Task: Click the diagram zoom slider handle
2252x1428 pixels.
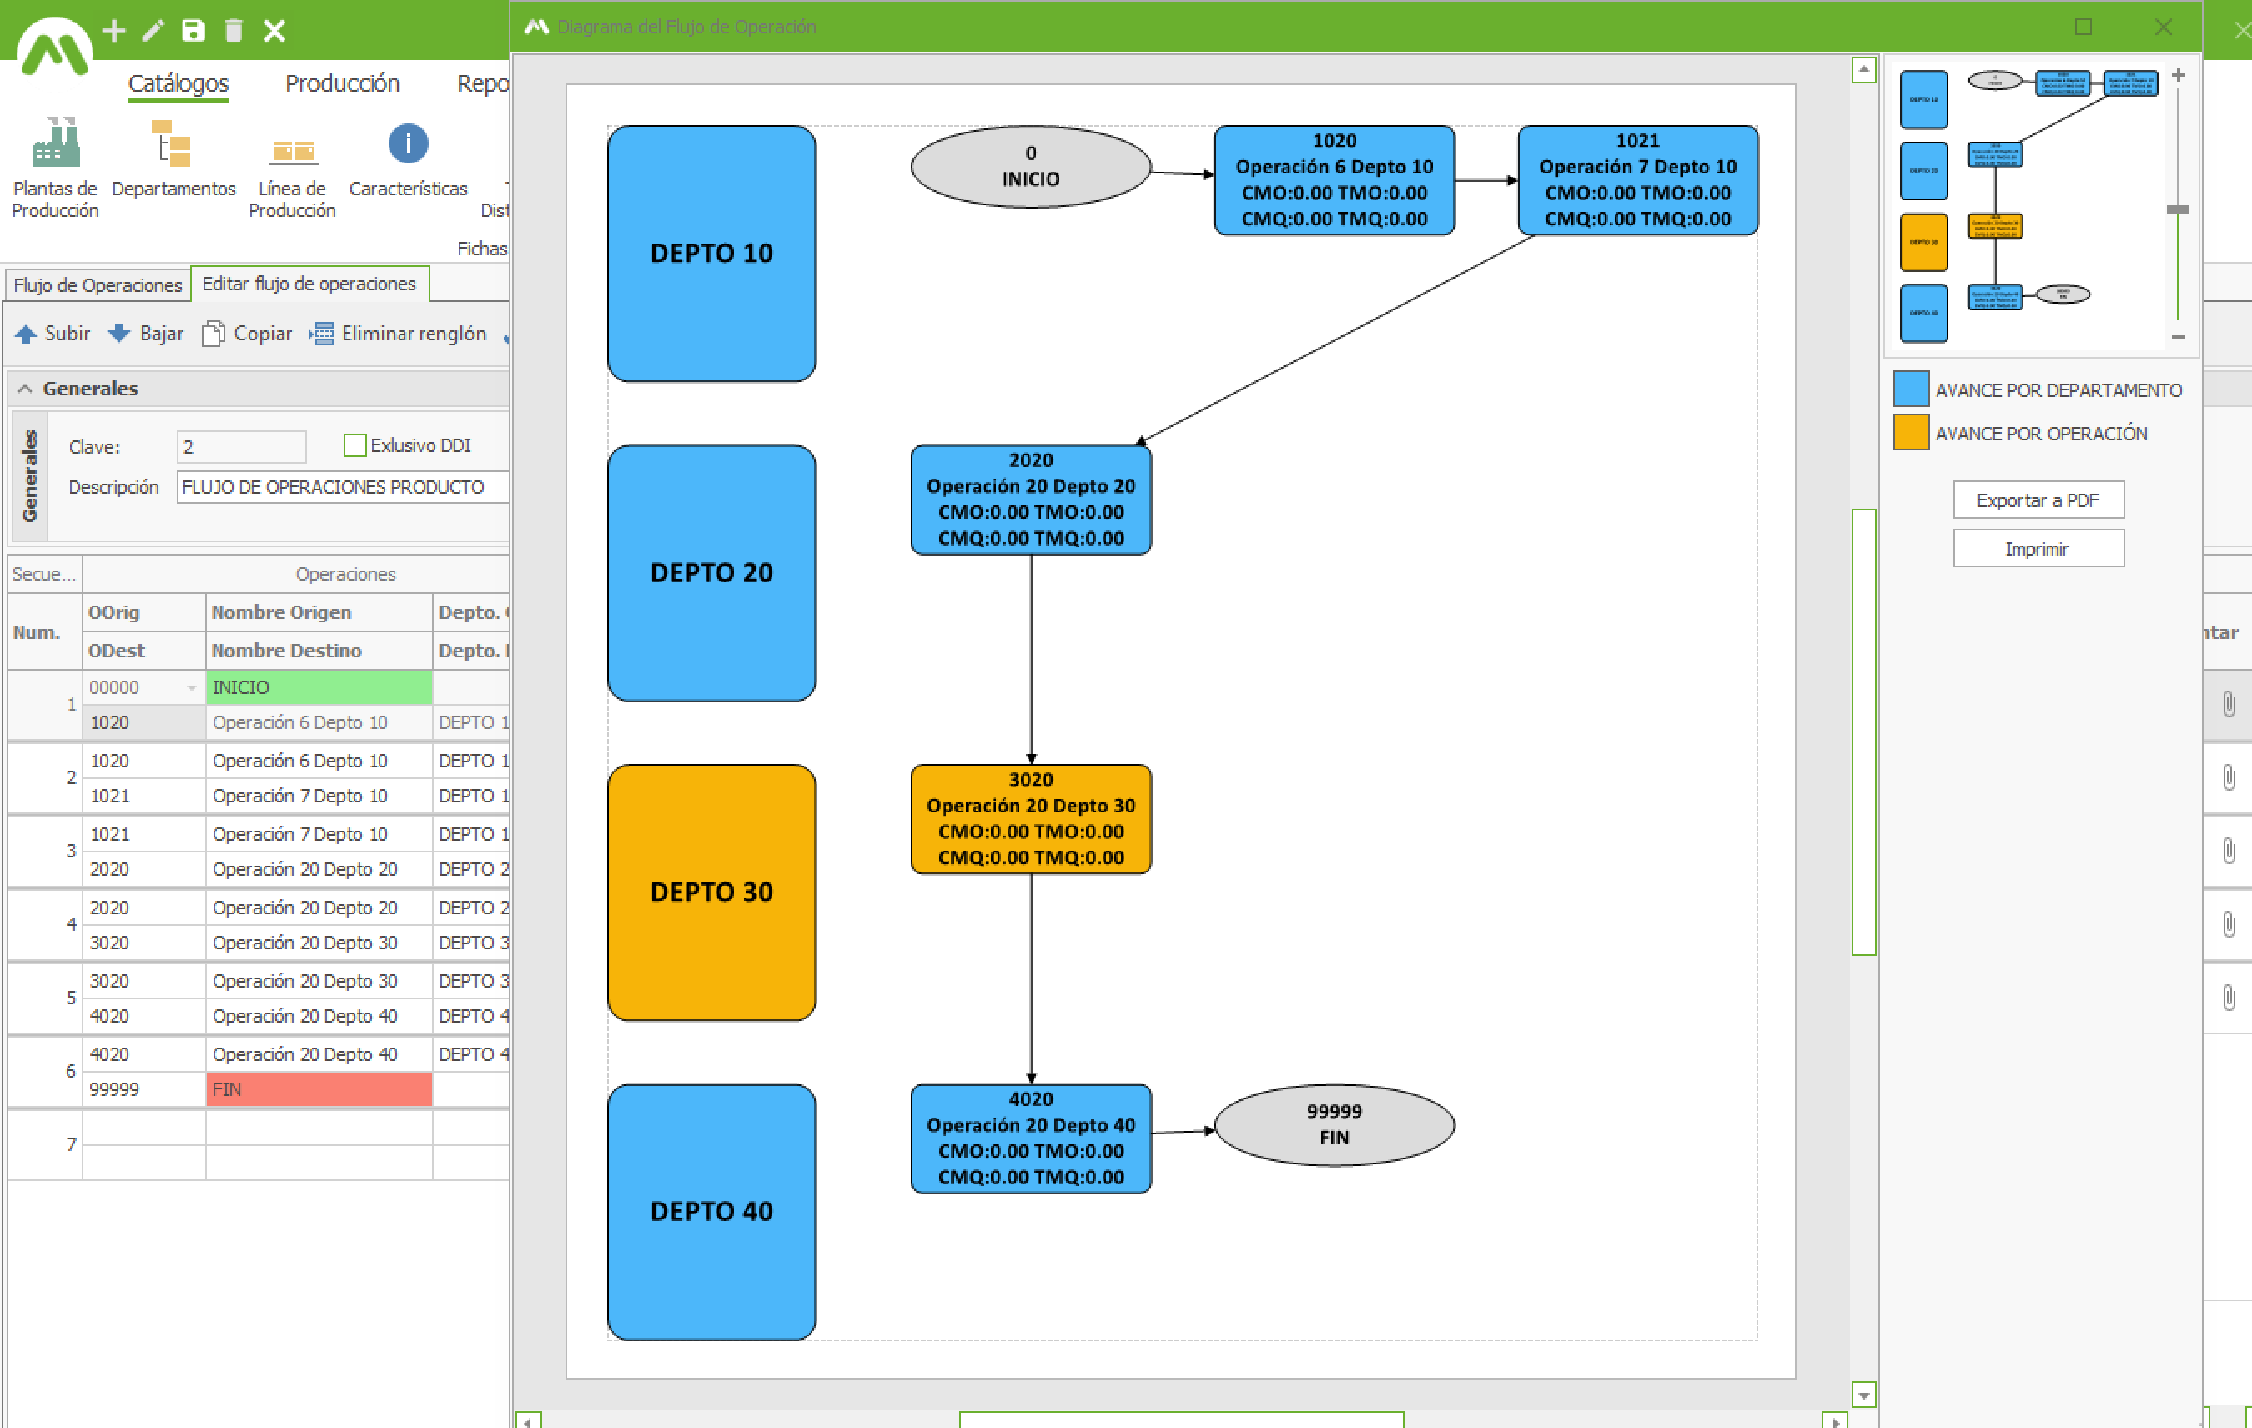Action: tap(2177, 209)
